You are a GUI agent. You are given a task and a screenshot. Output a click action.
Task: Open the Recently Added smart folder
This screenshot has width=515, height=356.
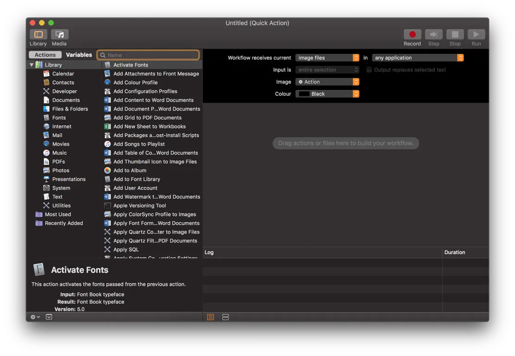(x=64, y=223)
